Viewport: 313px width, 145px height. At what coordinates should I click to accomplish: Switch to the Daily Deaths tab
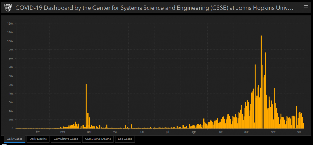(x=38, y=139)
